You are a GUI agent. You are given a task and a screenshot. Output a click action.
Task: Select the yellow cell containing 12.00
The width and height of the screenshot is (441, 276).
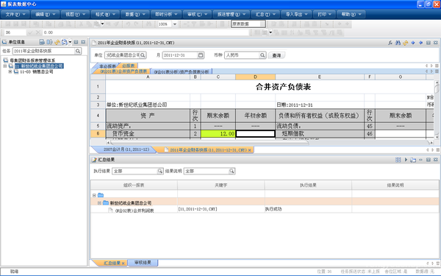click(218, 134)
